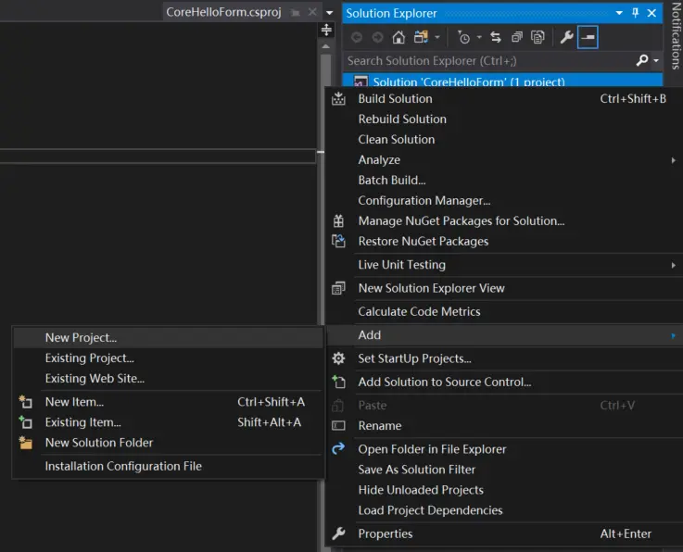Click the Back navigation icon in Solution Explorer

[x=356, y=37]
